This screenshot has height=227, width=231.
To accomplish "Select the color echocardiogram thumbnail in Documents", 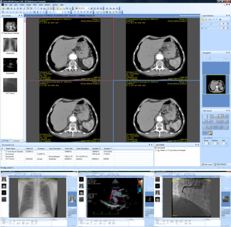I will tap(10, 65).
